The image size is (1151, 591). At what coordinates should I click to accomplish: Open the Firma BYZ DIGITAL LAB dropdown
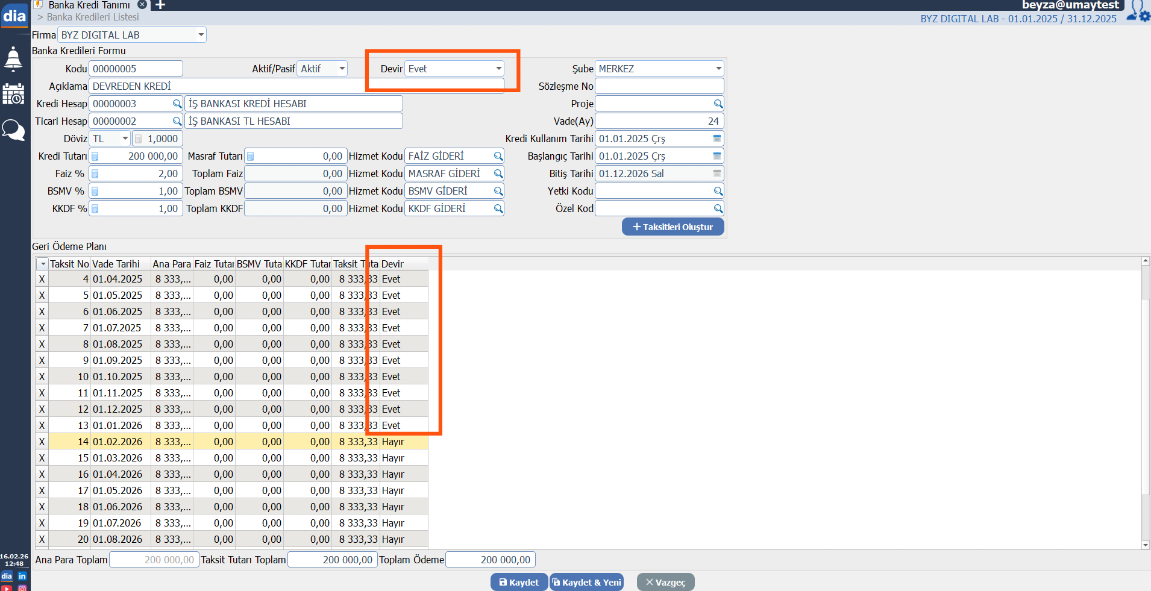[201, 35]
